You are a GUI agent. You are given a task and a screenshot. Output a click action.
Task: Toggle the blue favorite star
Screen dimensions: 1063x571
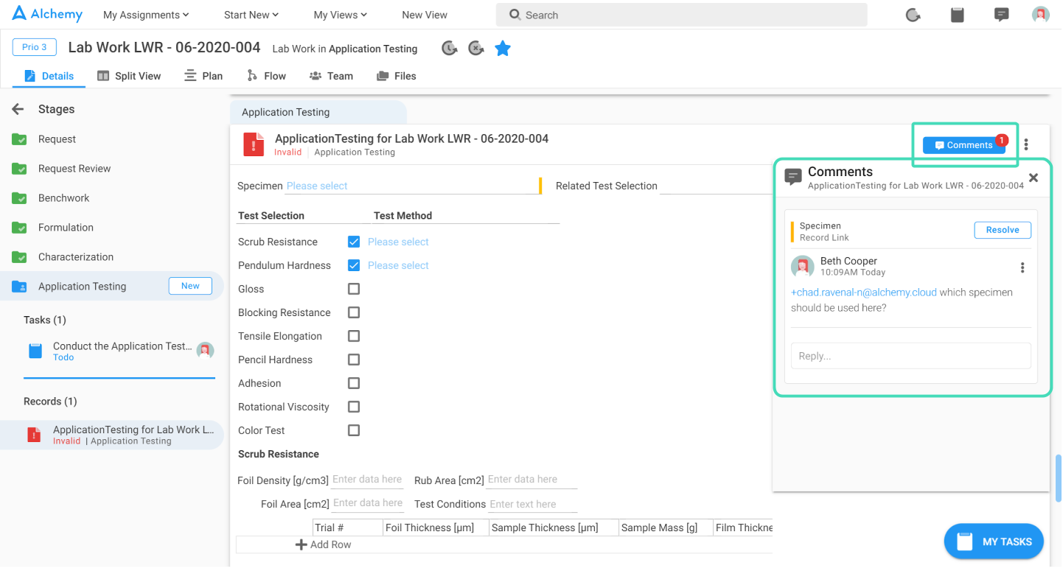pyautogui.click(x=503, y=49)
